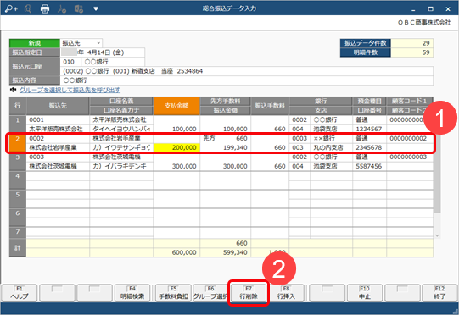Click the 先方手数料 column header
459x315 pixels.
225,101
